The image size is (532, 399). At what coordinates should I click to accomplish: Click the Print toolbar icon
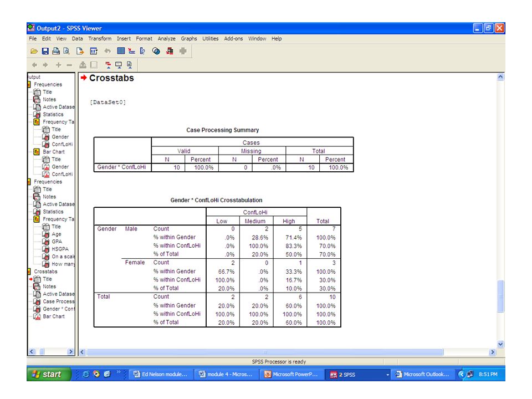coord(56,51)
